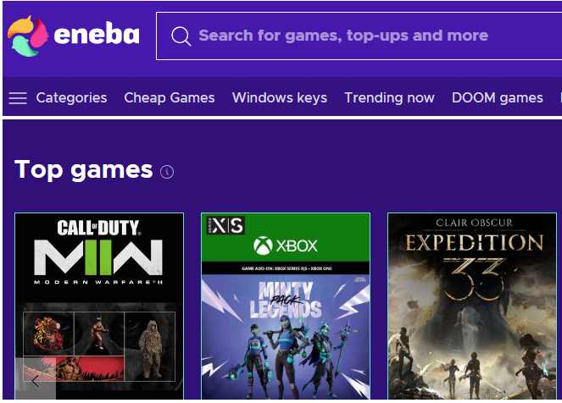The height and width of the screenshot is (403, 562).
Task: Expand the Categories menu
Action: pyautogui.click(x=71, y=98)
